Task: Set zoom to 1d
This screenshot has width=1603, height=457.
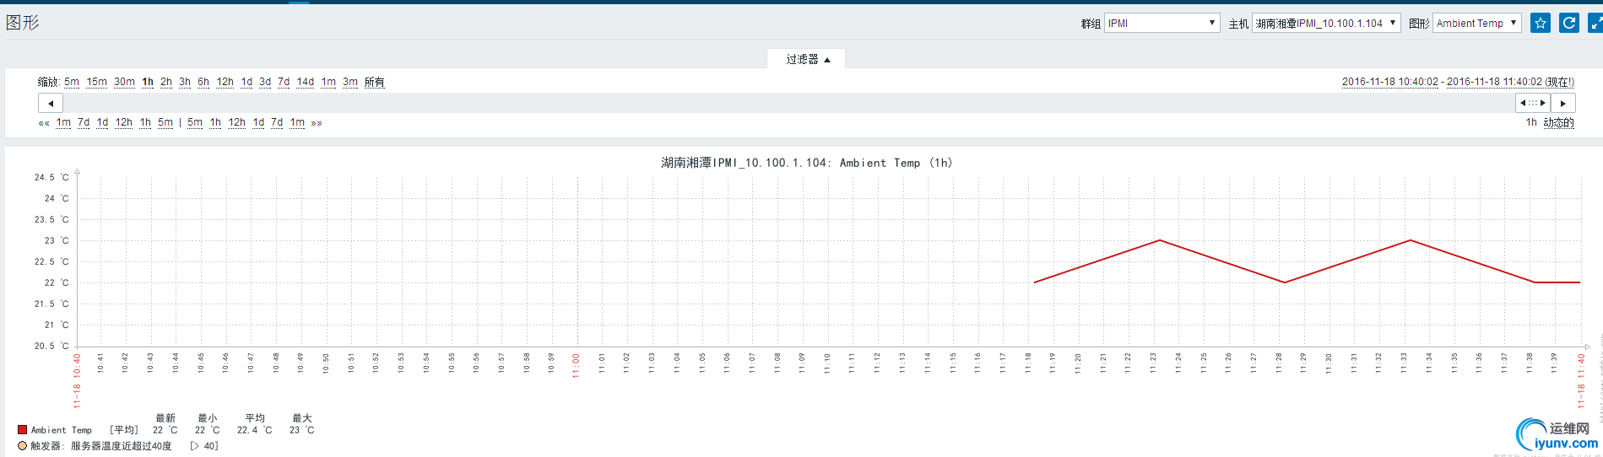Action: (x=246, y=82)
